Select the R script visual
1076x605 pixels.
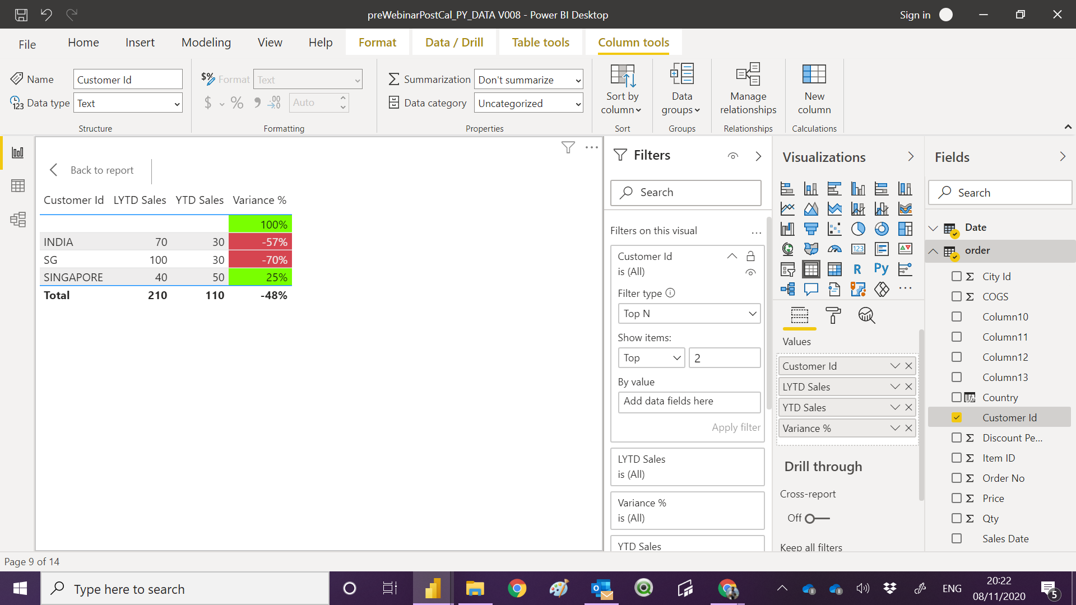857,269
